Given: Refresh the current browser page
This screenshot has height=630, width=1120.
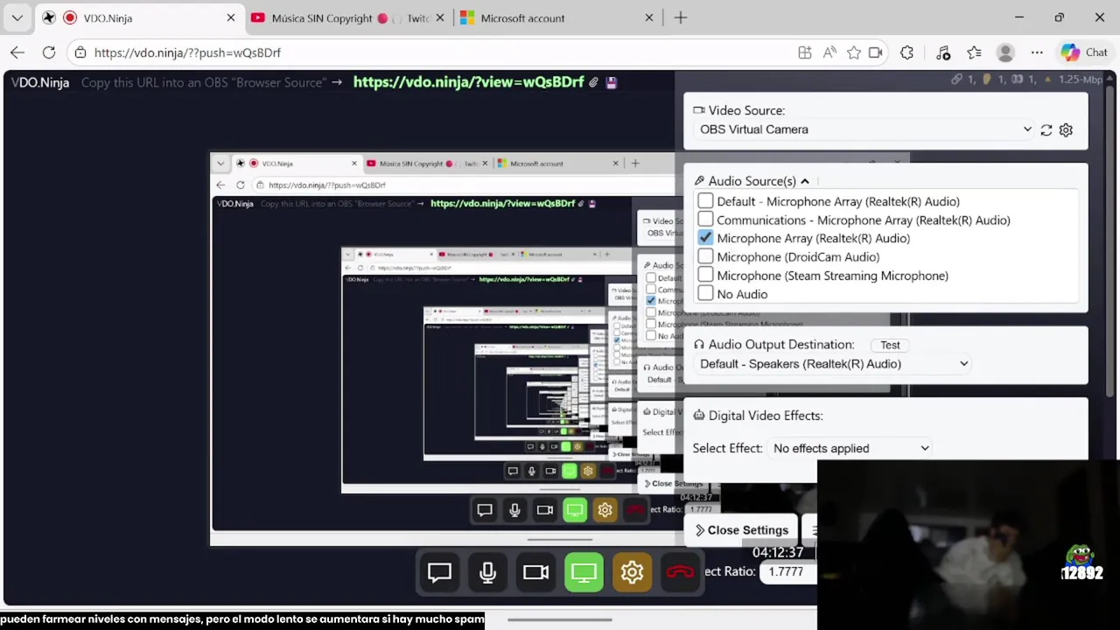Looking at the screenshot, I should 49,52.
